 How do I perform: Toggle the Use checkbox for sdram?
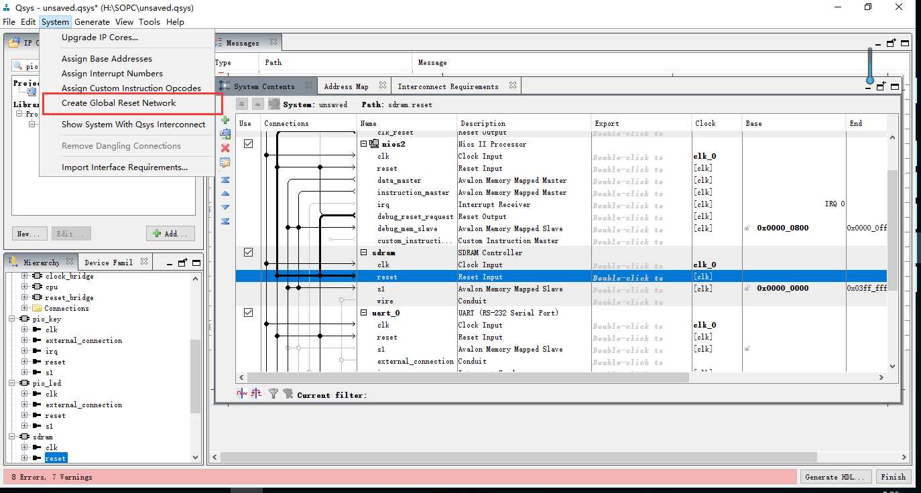pos(248,253)
